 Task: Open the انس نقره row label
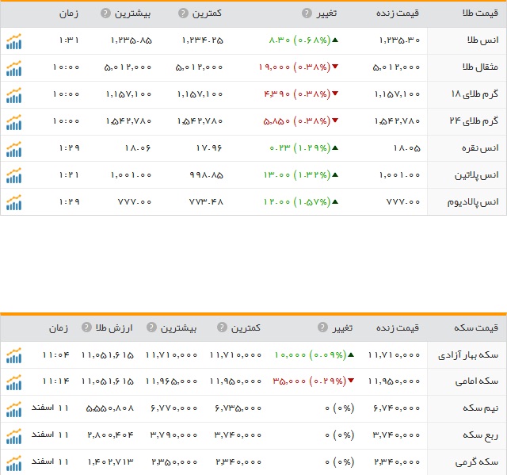click(480, 148)
